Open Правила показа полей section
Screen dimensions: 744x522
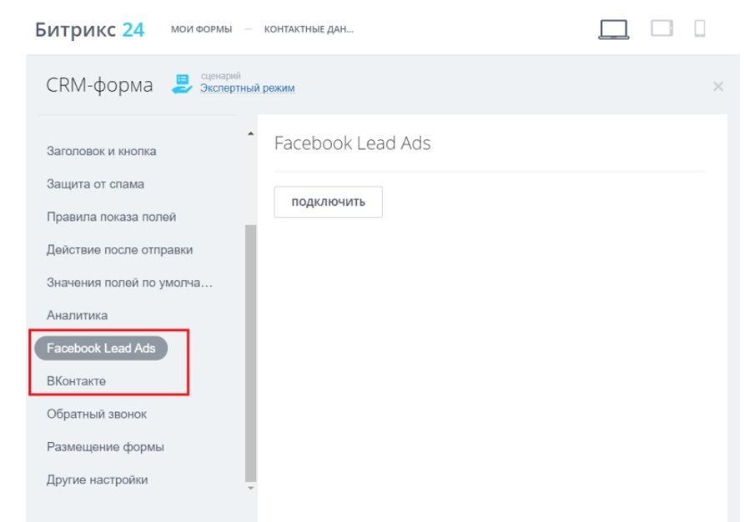point(111,217)
